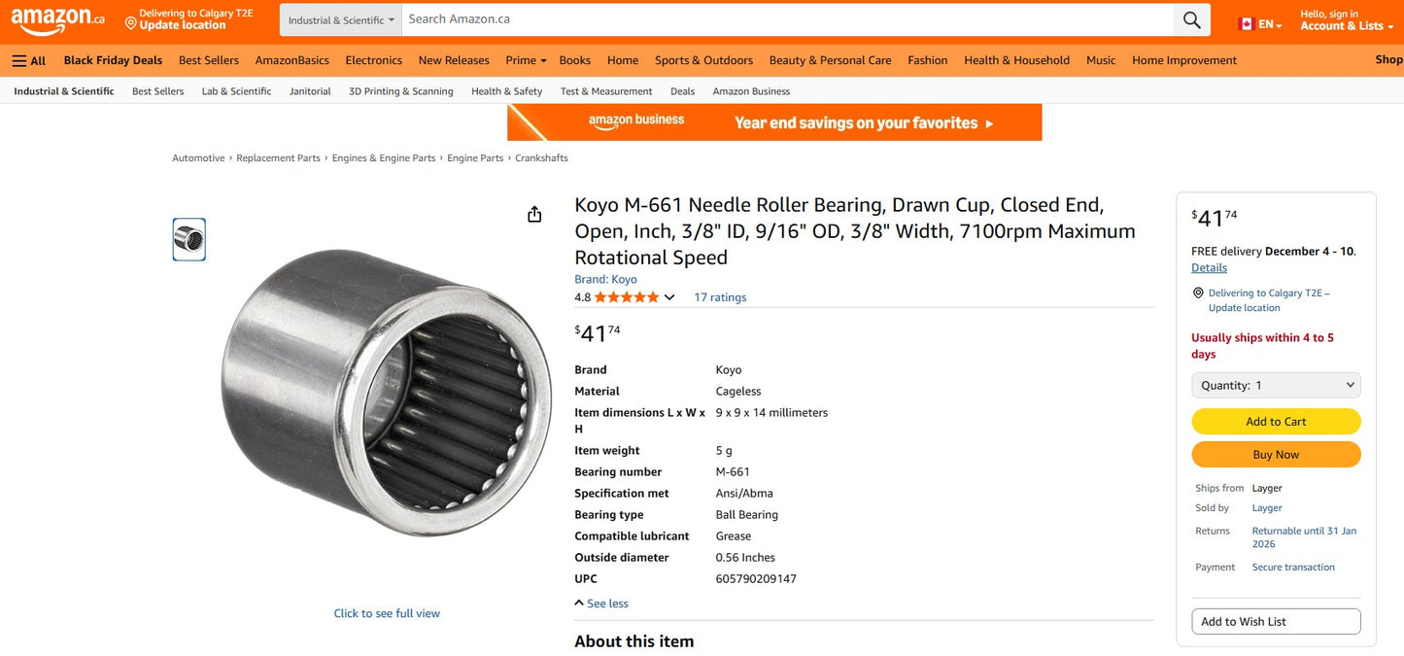The height and width of the screenshot is (656, 1404).
Task: Click the share icon beside the product title
Action: tap(533, 214)
